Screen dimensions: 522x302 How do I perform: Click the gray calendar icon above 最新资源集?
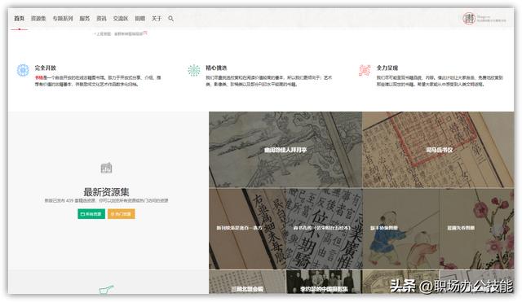click(x=106, y=168)
